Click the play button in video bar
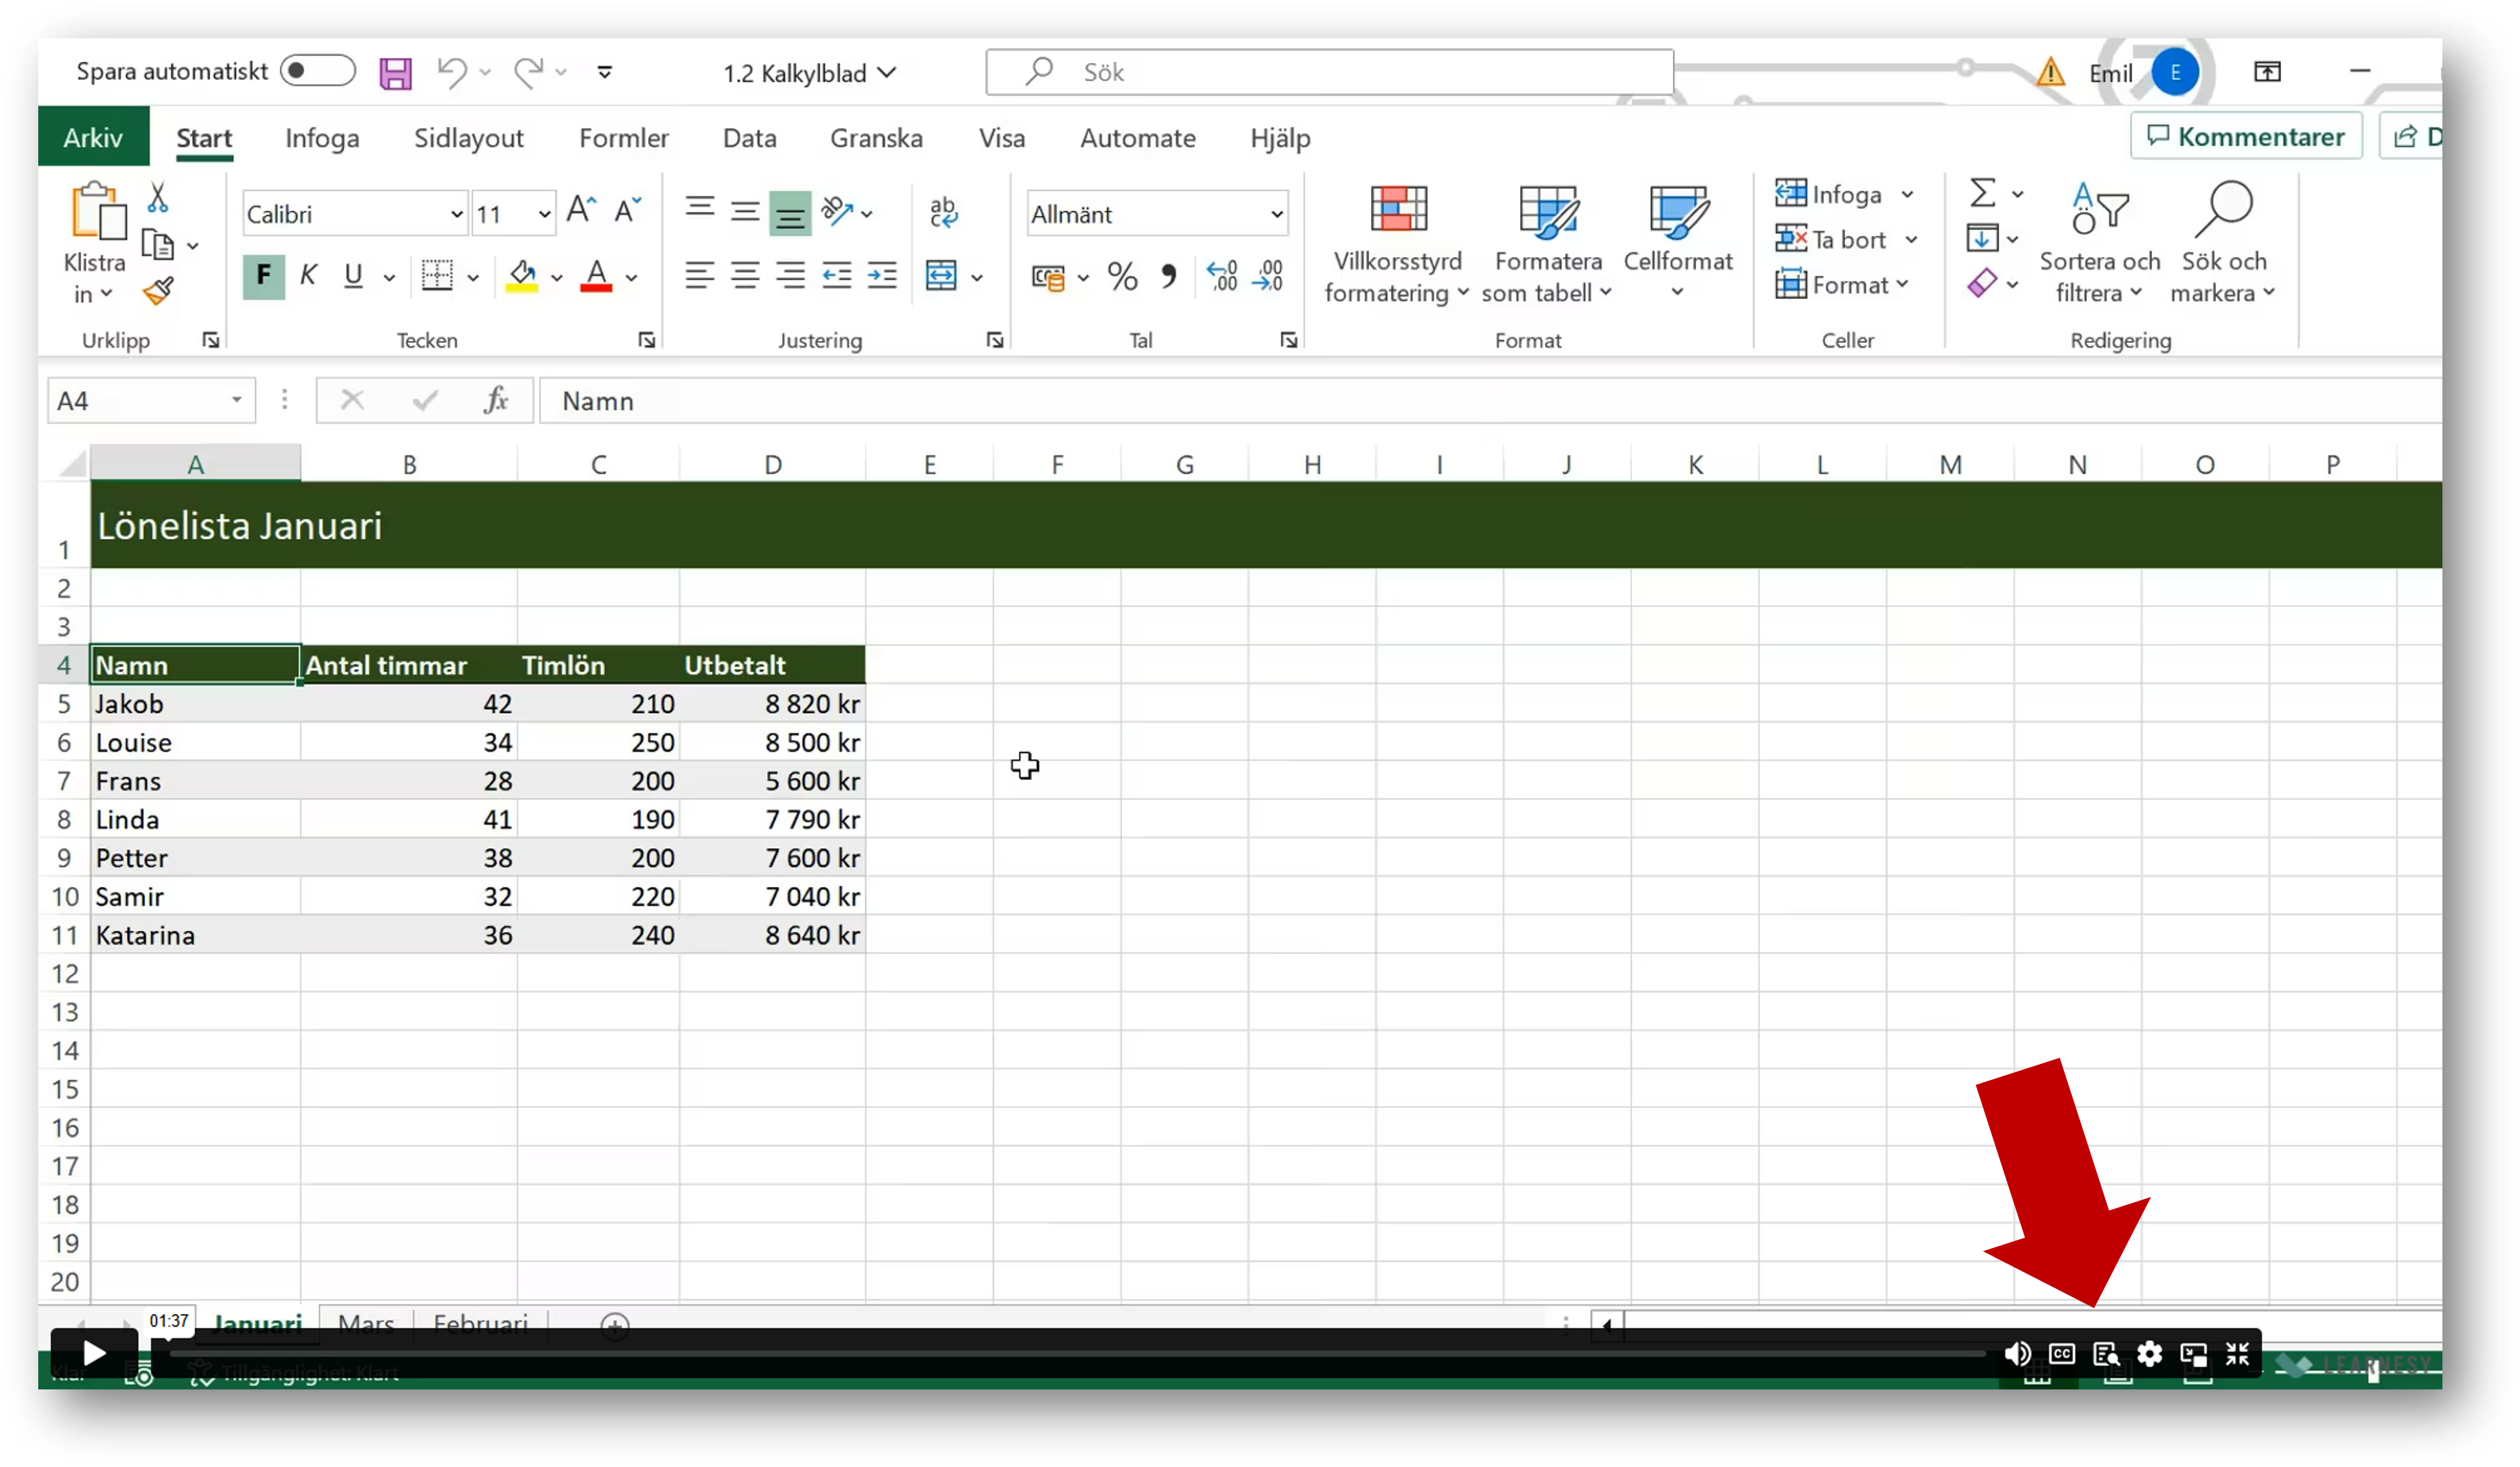 [91, 1353]
